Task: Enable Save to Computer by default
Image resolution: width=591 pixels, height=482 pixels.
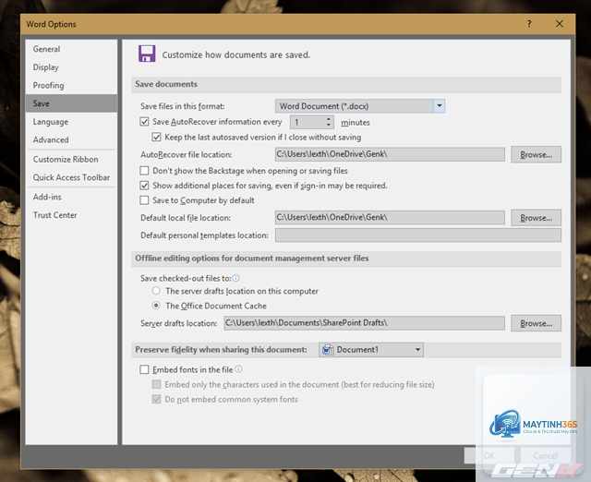Action: pyautogui.click(x=144, y=200)
